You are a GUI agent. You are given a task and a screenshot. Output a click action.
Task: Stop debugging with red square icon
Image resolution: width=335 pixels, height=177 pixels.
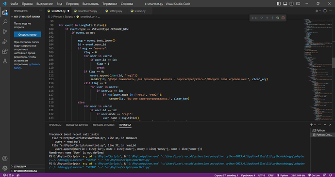pyautogui.click(x=283, y=18)
